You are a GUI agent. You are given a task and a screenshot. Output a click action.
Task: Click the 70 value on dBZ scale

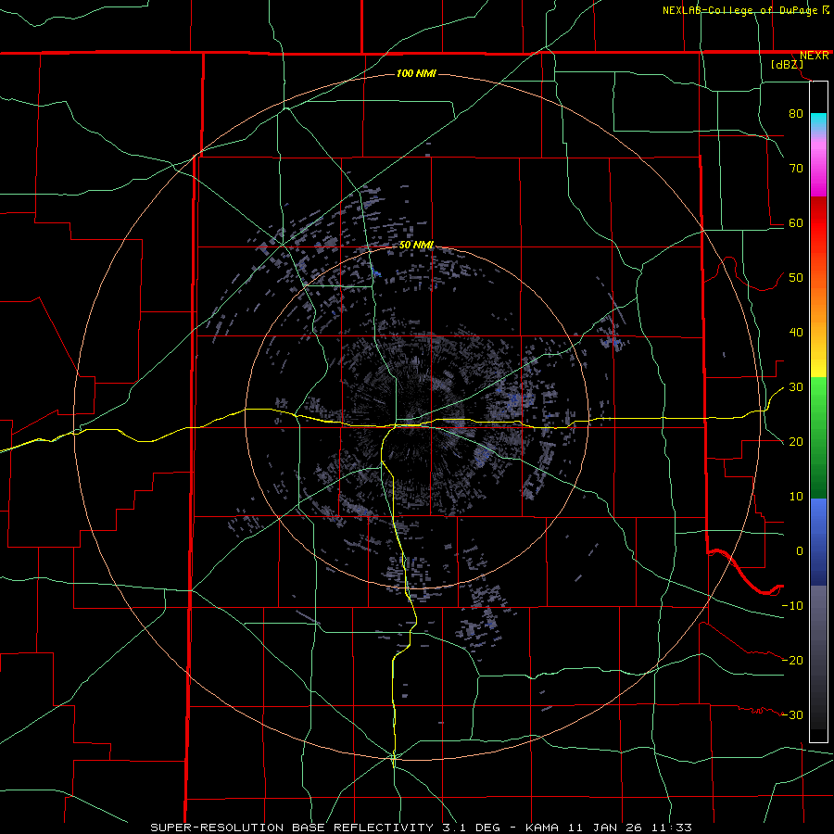796,168
